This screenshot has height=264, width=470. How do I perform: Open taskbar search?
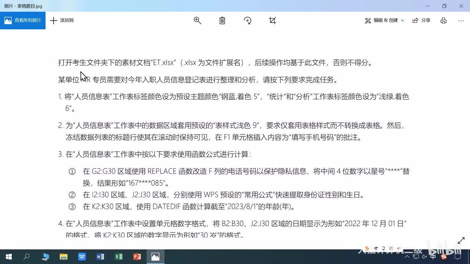[26, 257]
